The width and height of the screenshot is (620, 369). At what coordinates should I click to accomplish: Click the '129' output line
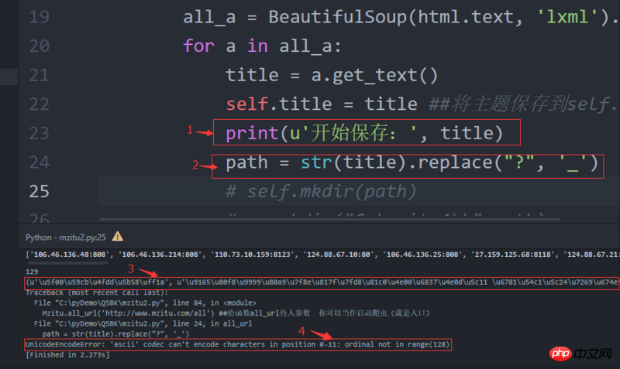click(32, 272)
